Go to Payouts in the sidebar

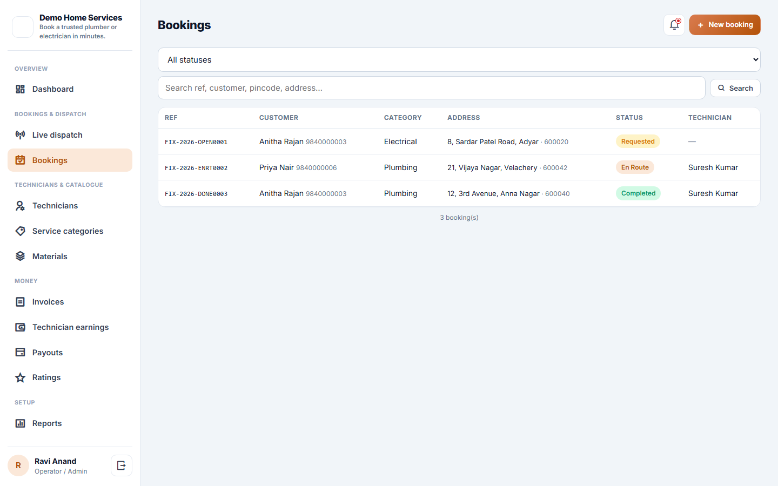70,353
